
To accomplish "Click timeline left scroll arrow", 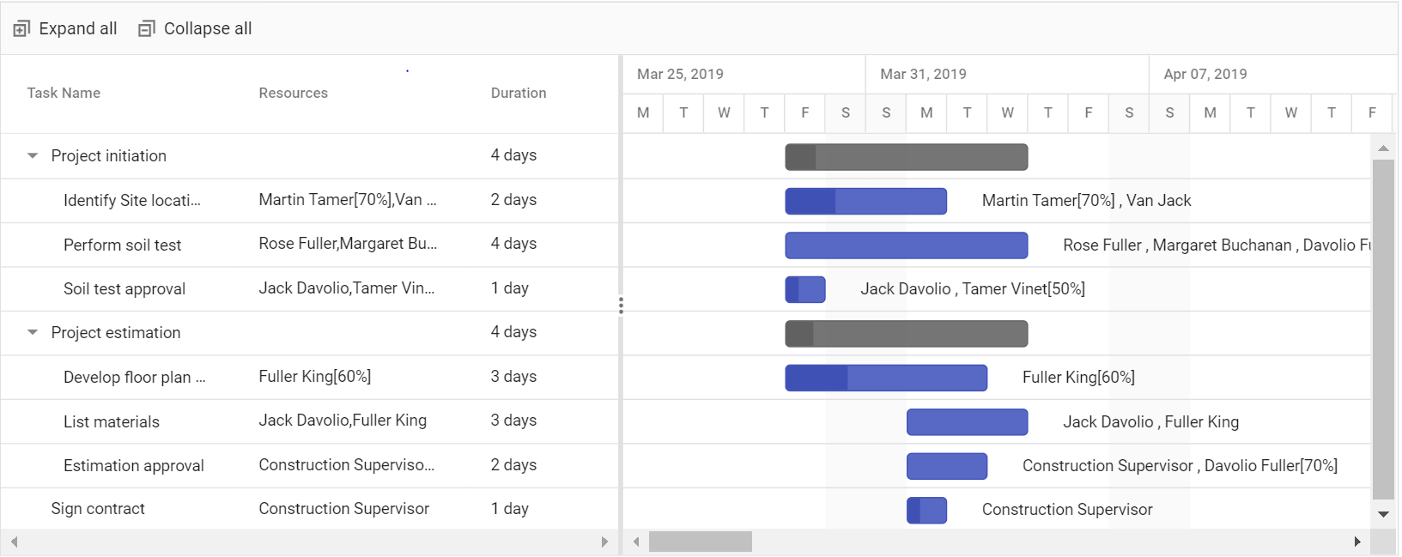I will [x=636, y=542].
